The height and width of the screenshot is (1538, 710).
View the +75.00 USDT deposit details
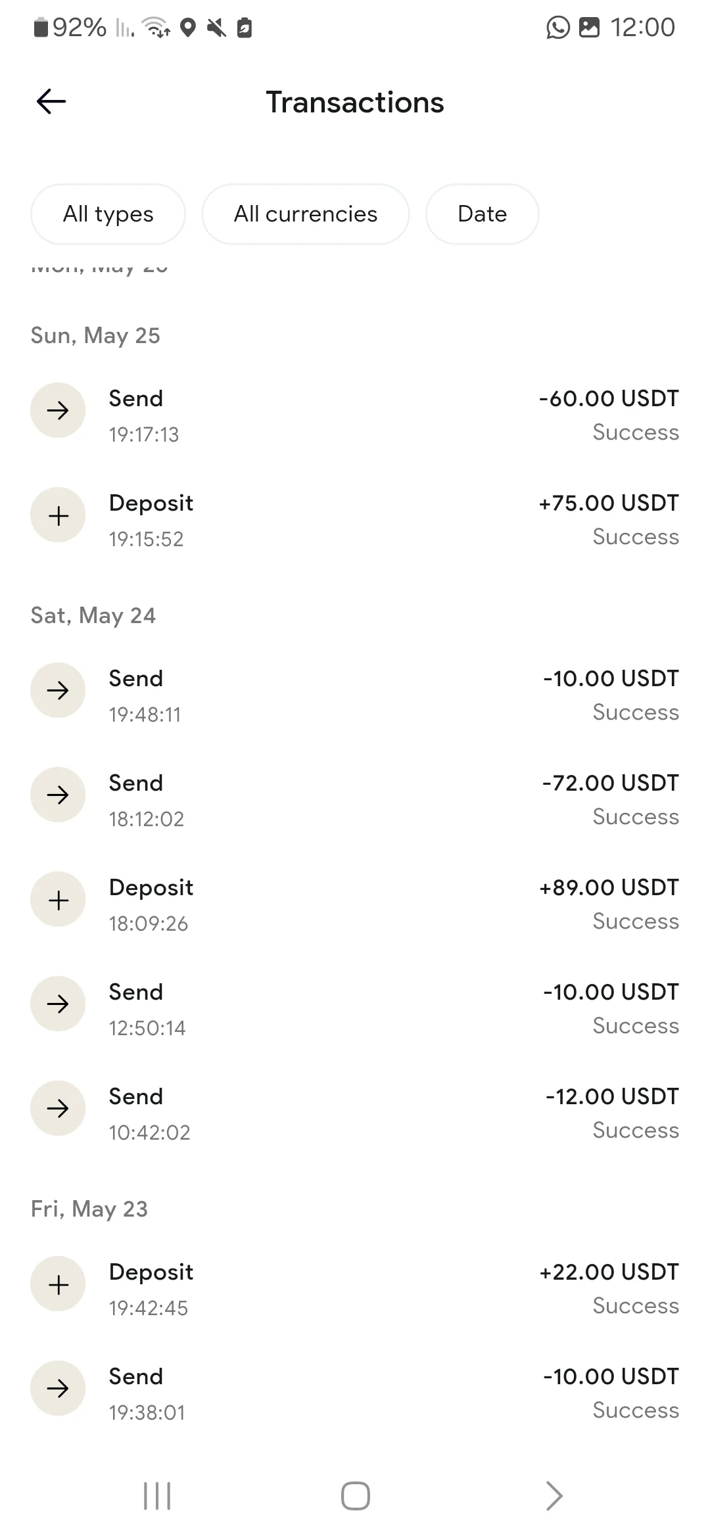coord(608,503)
